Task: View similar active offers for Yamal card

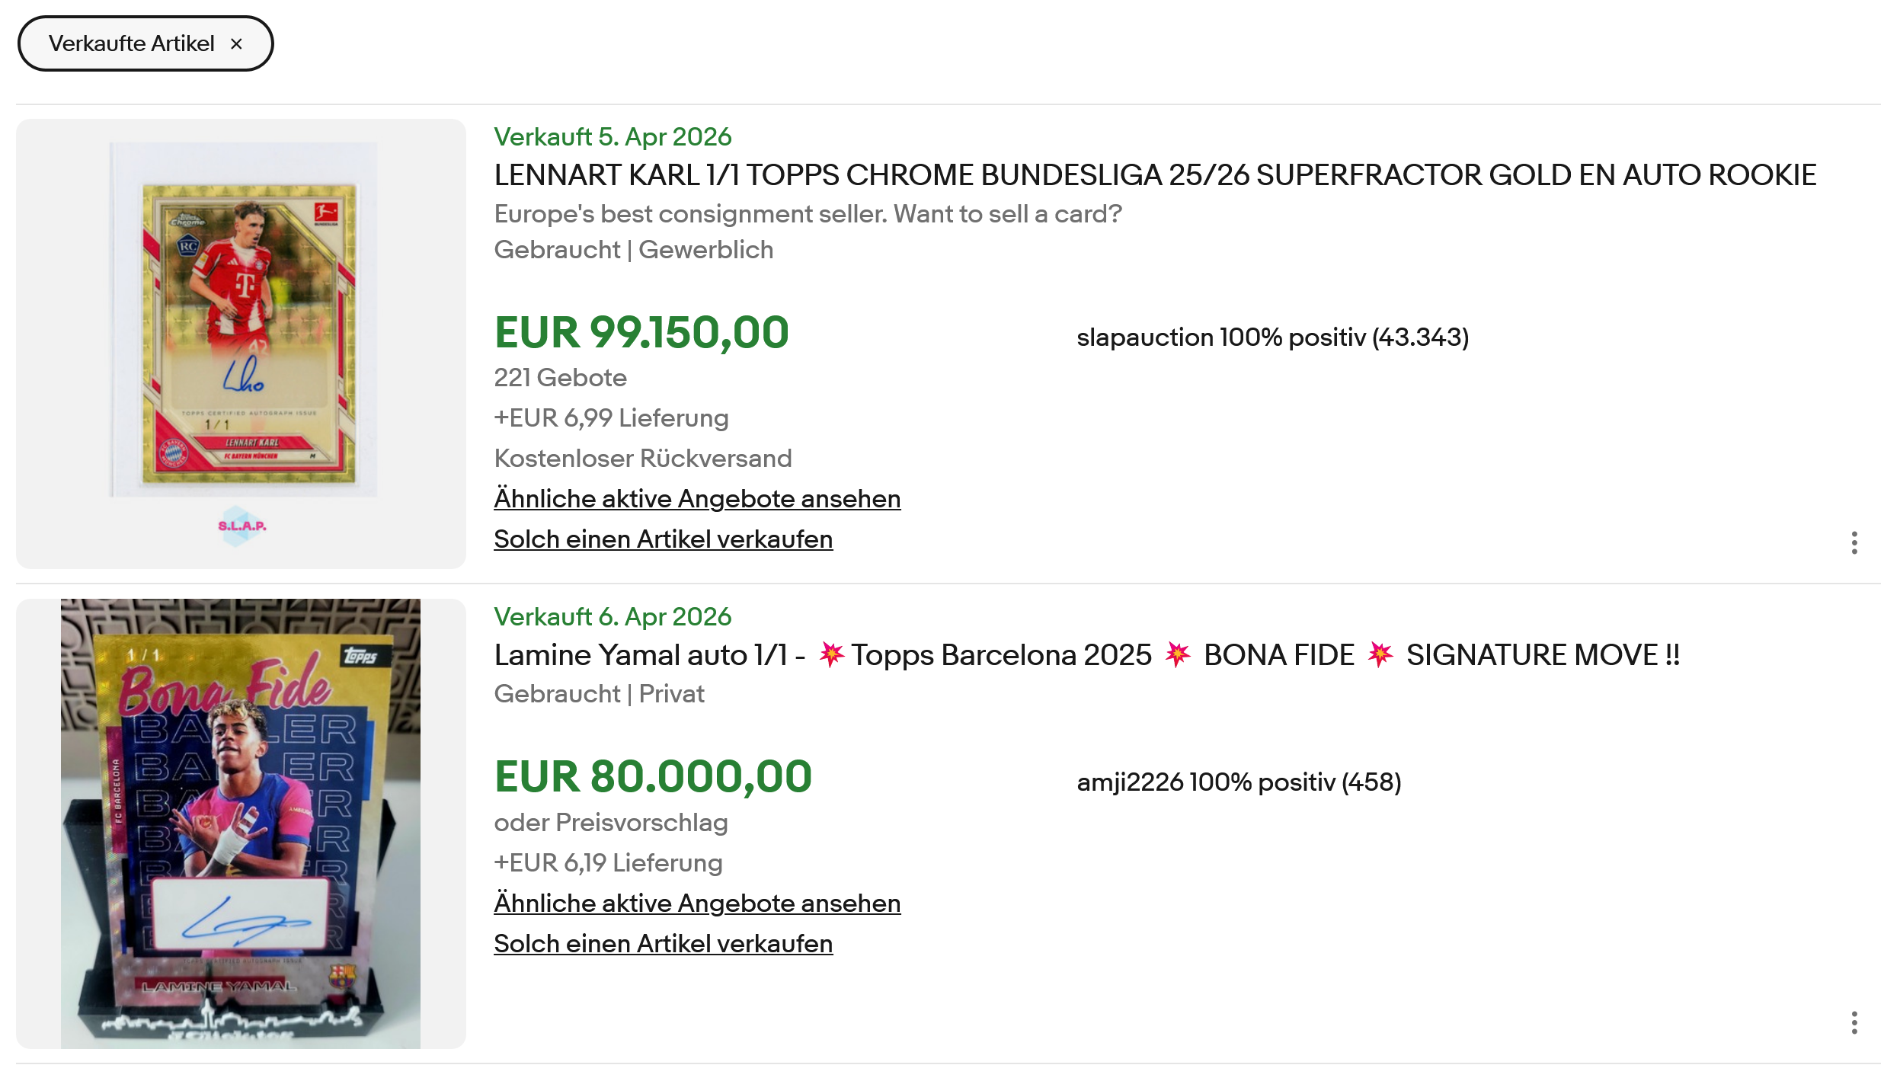Action: click(697, 903)
